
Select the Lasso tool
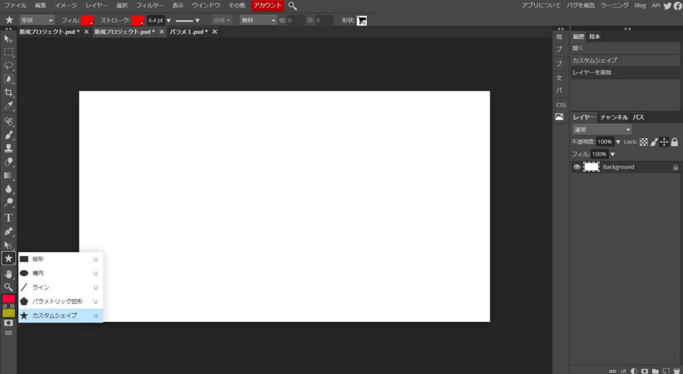[9, 65]
